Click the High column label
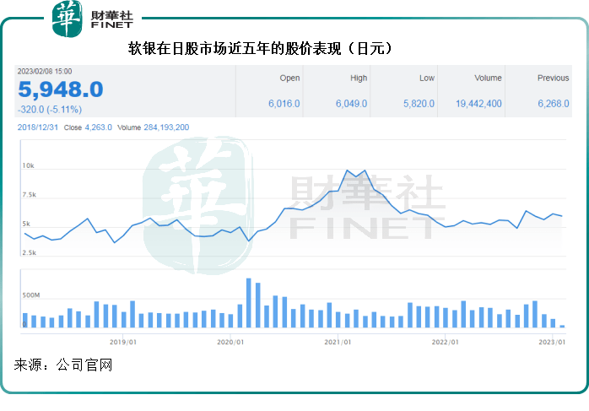Viewport: 589px width, 411px height. coord(359,78)
